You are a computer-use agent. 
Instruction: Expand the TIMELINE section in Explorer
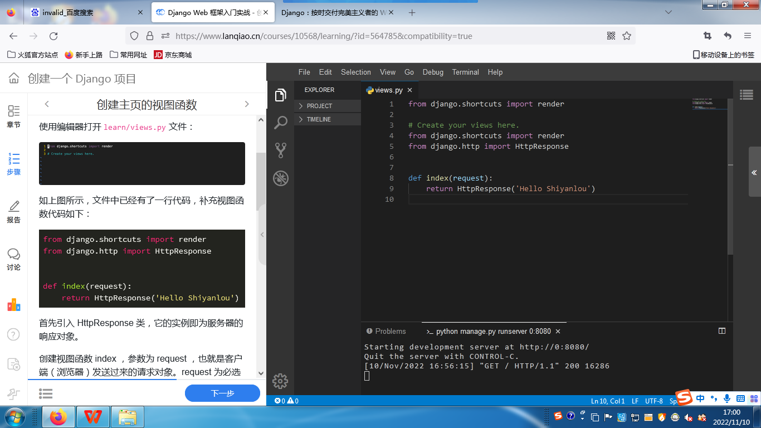pyautogui.click(x=318, y=119)
